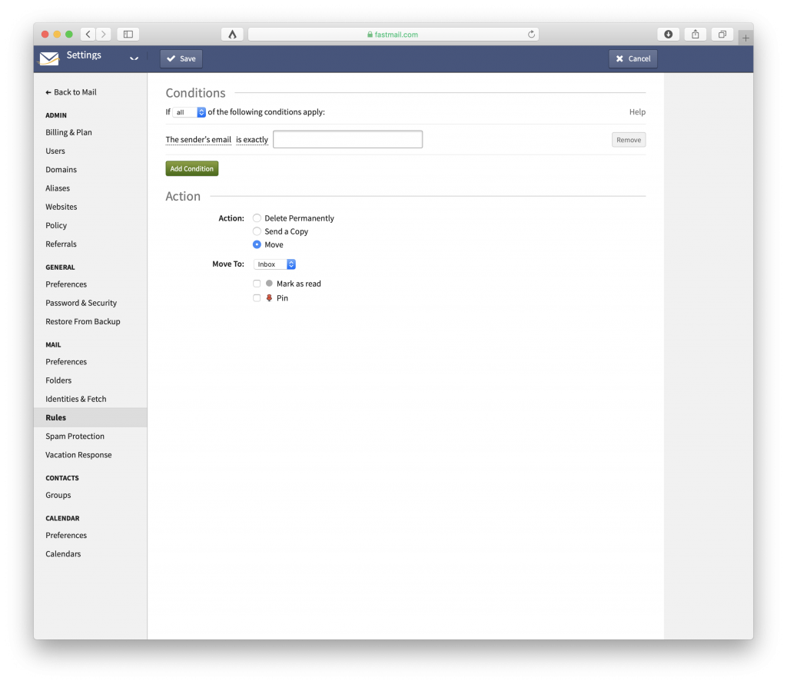Enable the Mark as read checkbox
This screenshot has width=787, height=684.
[257, 283]
